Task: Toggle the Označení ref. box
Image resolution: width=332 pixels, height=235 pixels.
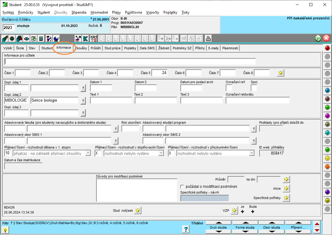Action: pos(229,88)
